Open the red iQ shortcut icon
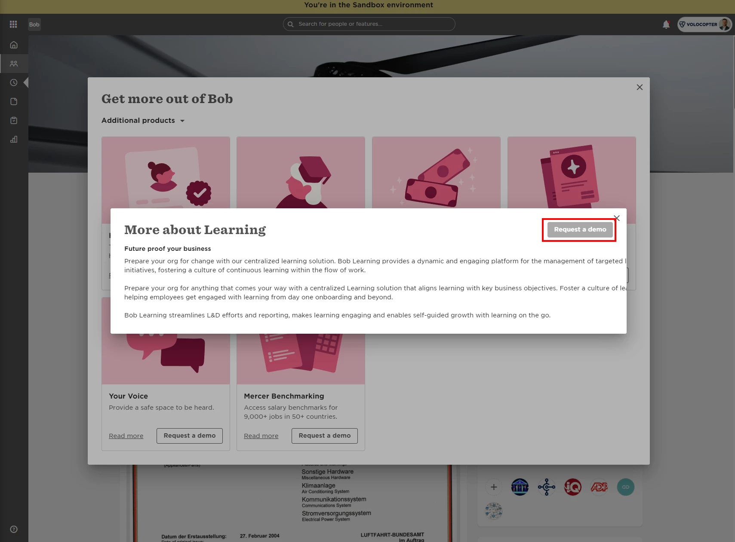 tap(573, 487)
